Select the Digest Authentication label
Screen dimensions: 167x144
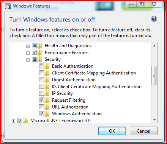pos(74,80)
